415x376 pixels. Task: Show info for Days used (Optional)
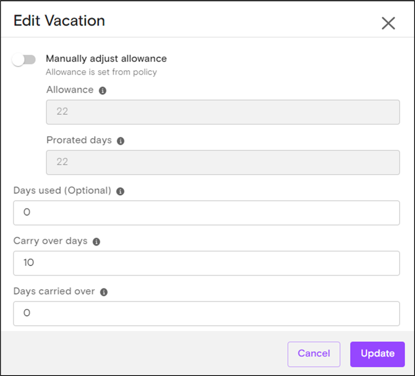[120, 191]
